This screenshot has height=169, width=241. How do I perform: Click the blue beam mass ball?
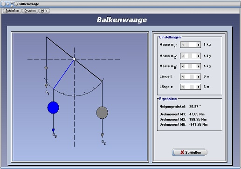53,108
